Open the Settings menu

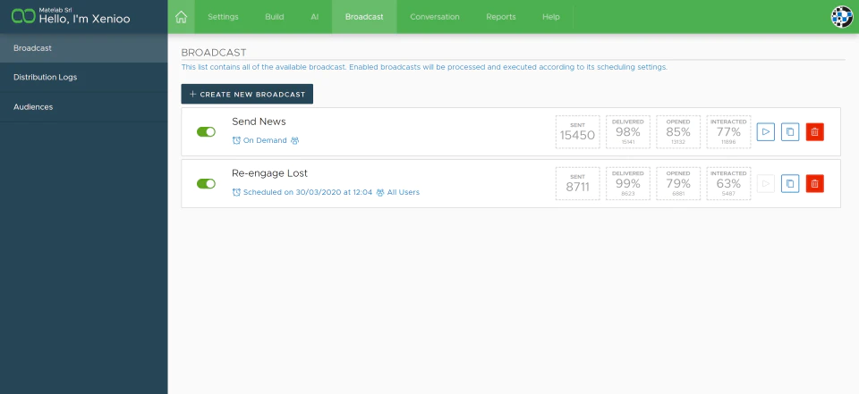point(223,17)
